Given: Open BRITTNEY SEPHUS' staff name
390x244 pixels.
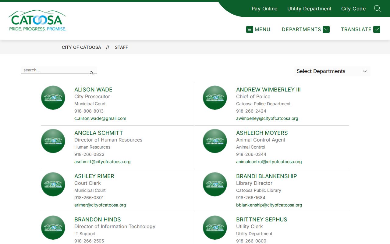Looking at the screenshot, I should point(262,220).
